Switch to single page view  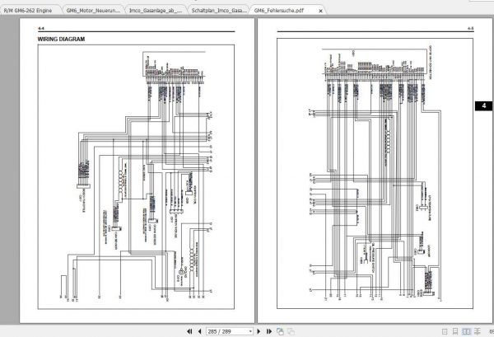click(445, 331)
